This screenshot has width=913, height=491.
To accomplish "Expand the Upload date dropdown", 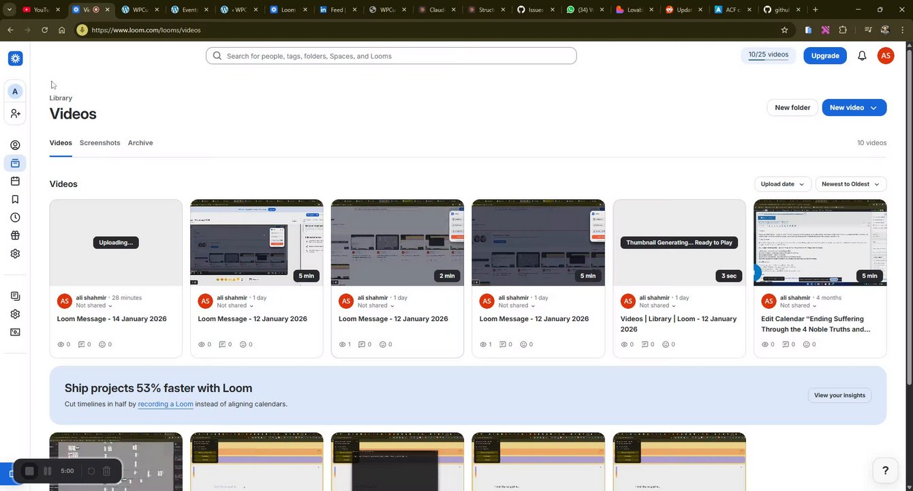I will coord(783,184).
